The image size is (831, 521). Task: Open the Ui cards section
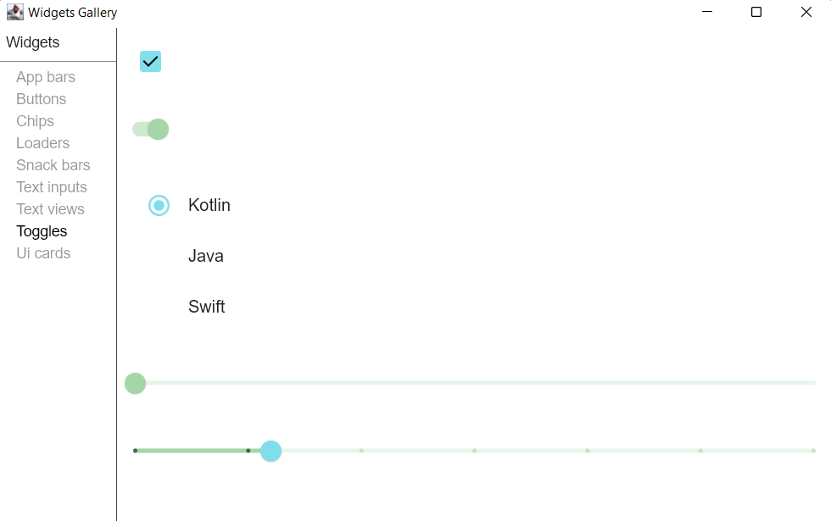pos(42,252)
